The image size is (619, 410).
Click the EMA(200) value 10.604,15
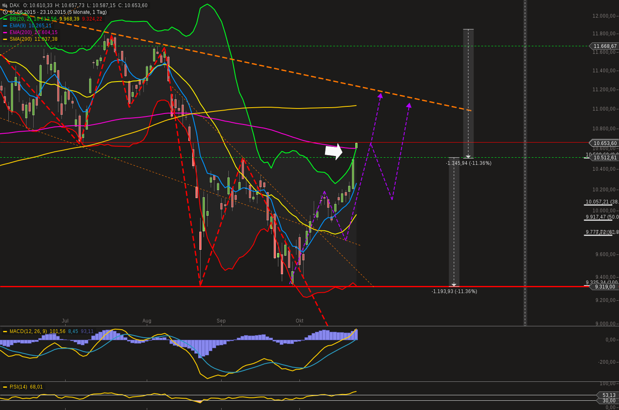[x=46, y=32]
